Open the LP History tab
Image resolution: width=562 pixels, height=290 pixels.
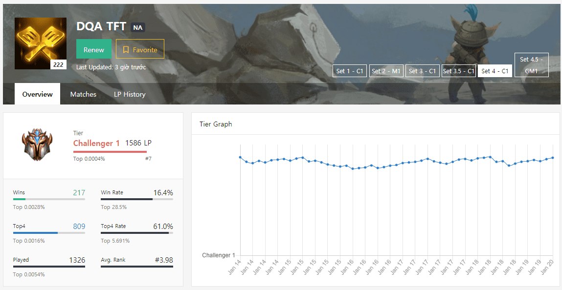click(x=130, y=94)
